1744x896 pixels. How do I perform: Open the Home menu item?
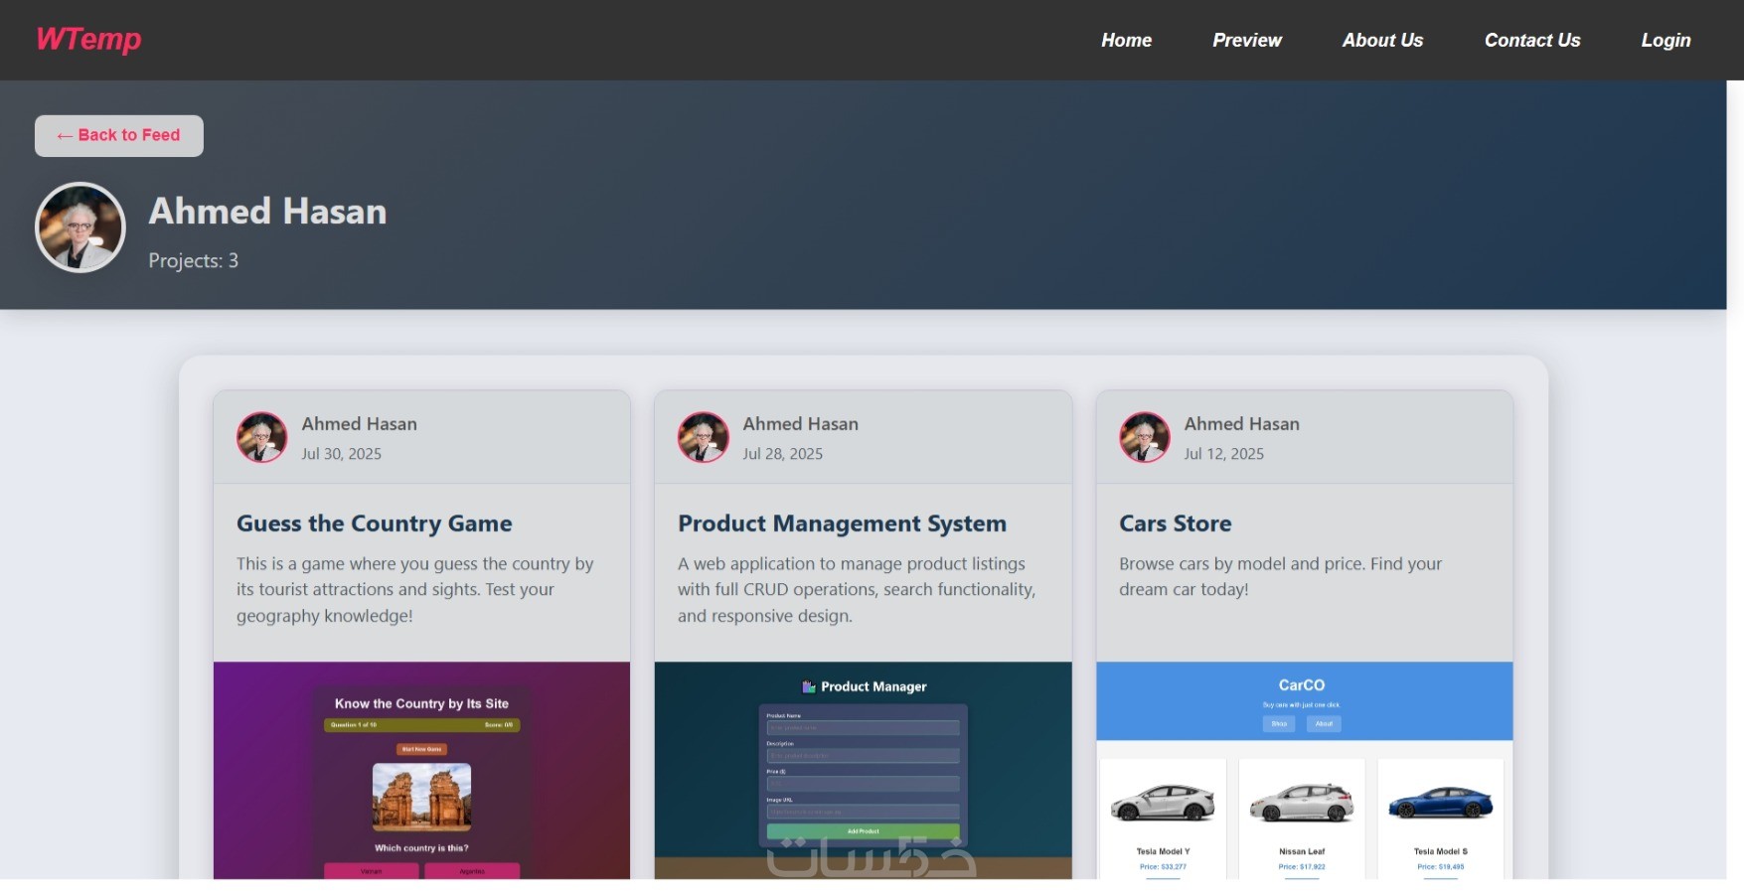click(x=1126, y=40)
